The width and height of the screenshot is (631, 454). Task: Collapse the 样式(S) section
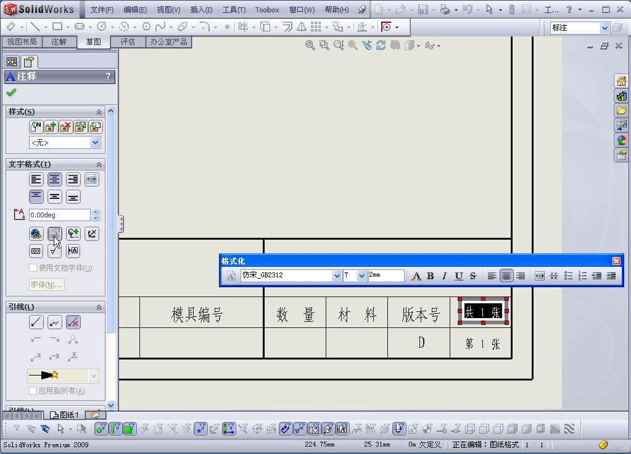[99, 112]
